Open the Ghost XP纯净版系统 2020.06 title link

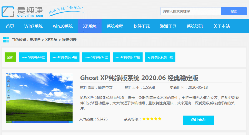(x=139, y=78)
